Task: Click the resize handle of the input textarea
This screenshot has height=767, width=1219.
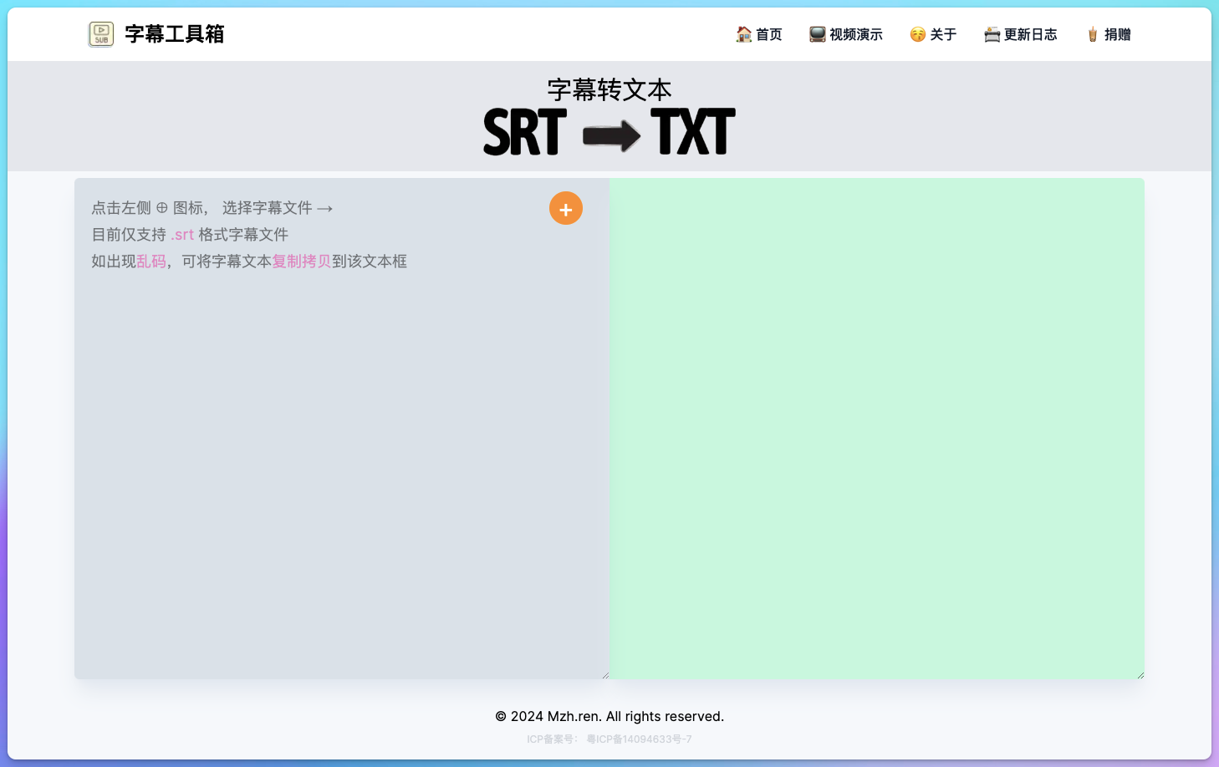Action: [606, 673]
